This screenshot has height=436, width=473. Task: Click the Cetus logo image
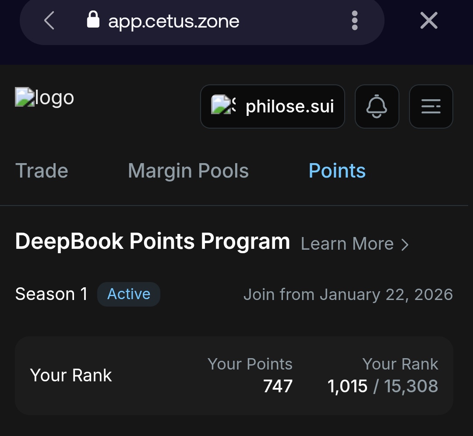pyautogui.click(x=45, y=98)
